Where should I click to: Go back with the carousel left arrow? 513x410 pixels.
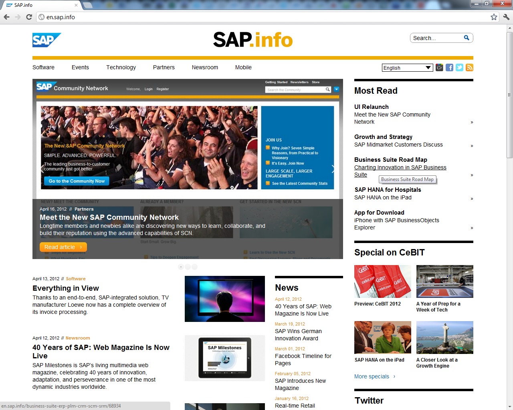pos(42,169)
